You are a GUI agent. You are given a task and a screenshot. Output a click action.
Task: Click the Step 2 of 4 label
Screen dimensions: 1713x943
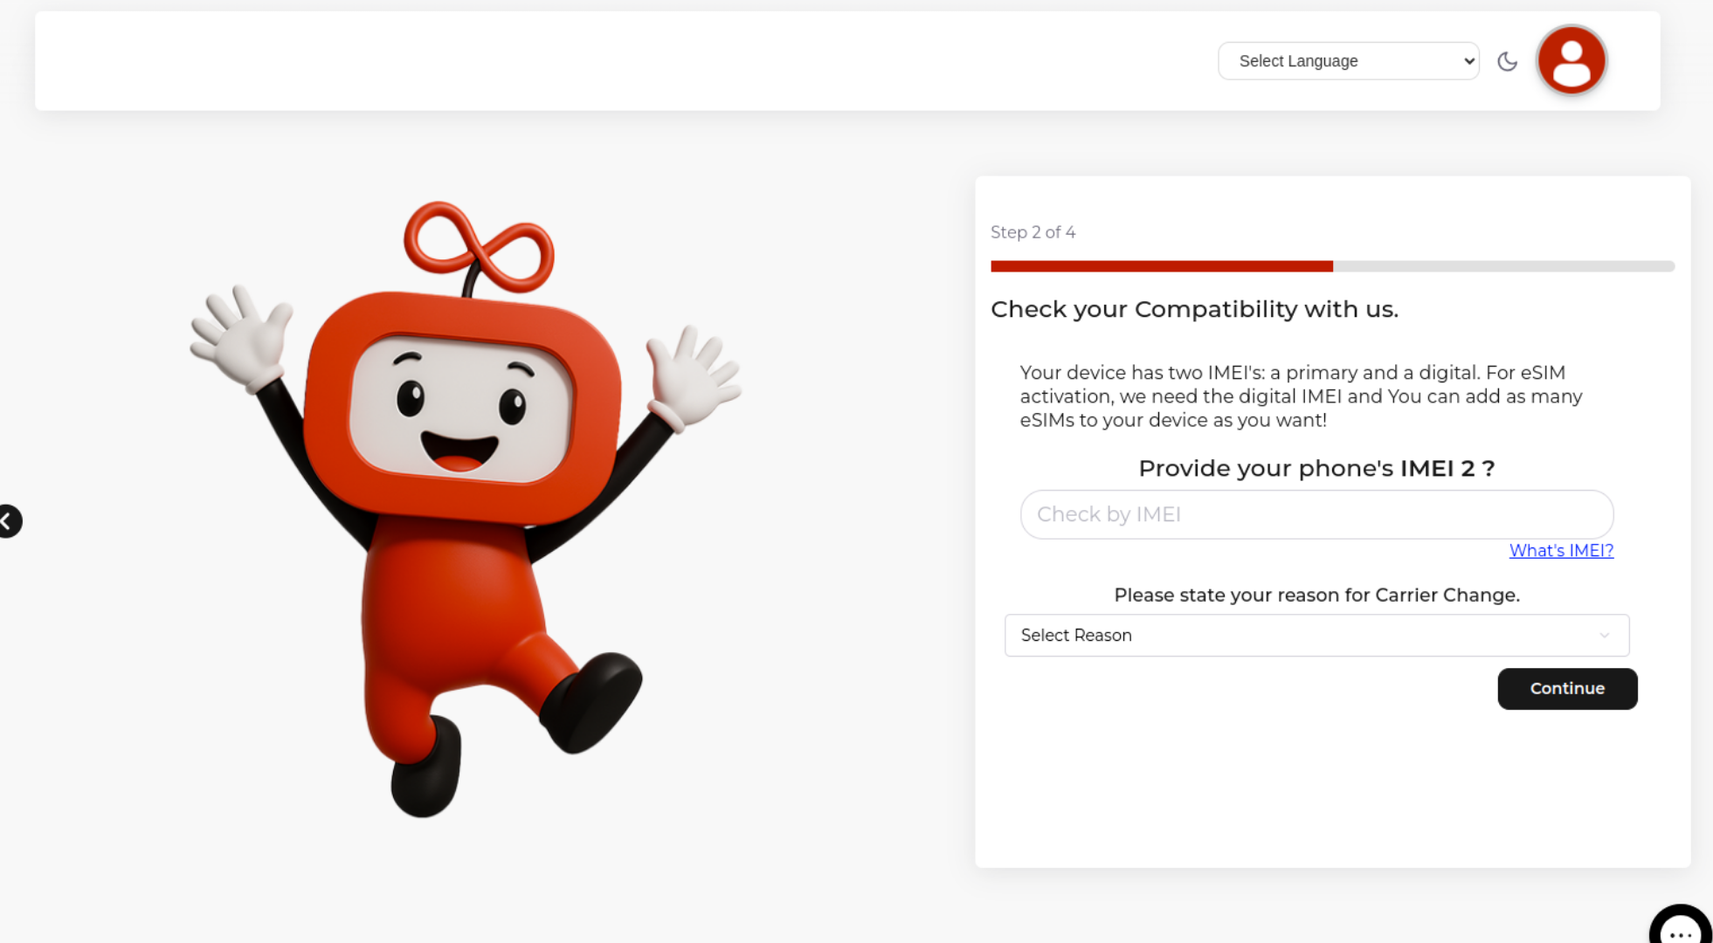(x=1033, y=232)
